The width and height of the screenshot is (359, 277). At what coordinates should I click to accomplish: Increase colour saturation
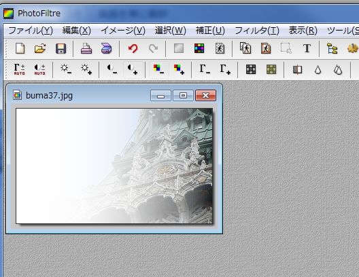179,69
